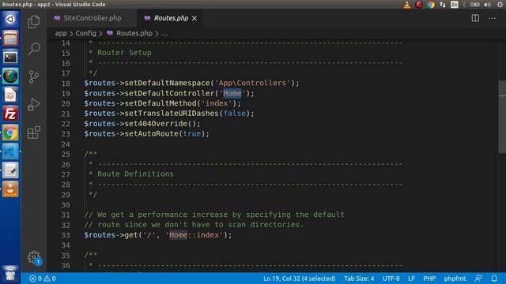Open the Files manager in the dock
This screenshot has width=506, height=284.
pyautogui.click(x=10, y=39)
